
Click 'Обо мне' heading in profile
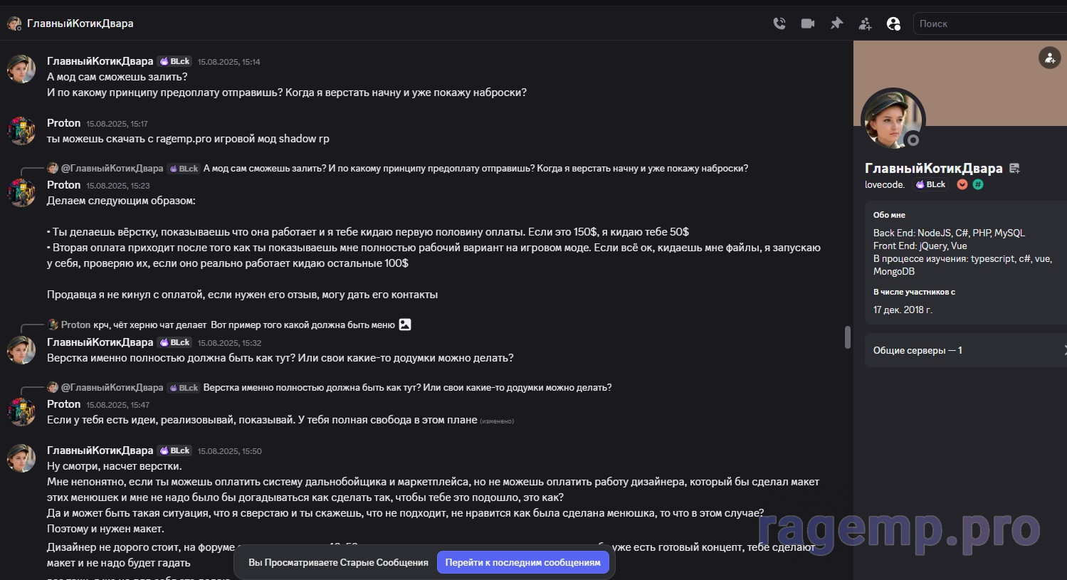tap(889, 215)
